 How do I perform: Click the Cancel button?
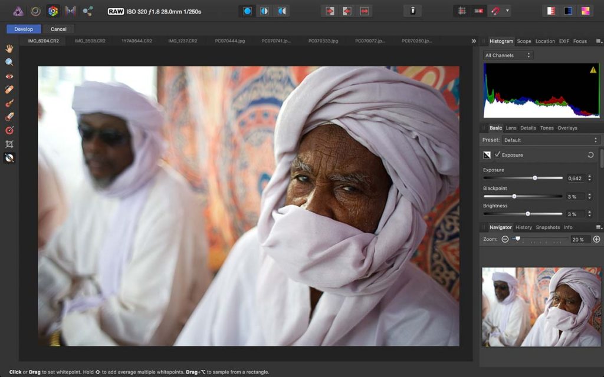click(58, 29)
